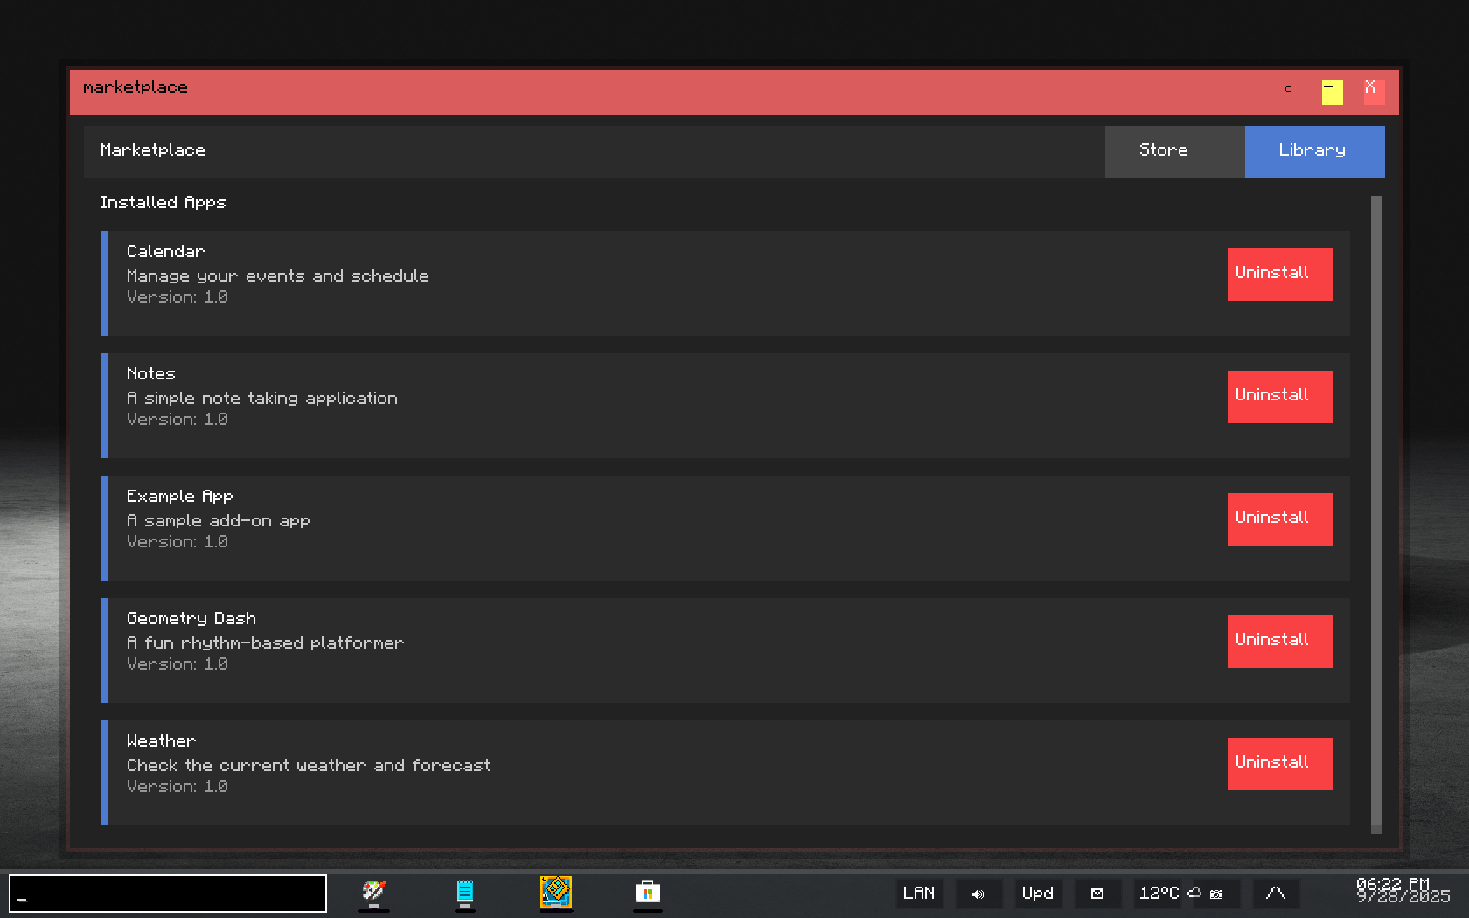Uninstall the Weather app

[1279, 763]
